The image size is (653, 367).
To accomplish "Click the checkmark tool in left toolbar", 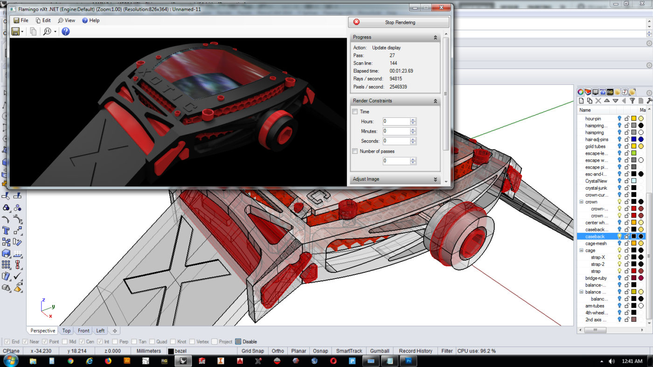I will coord(18,276).
